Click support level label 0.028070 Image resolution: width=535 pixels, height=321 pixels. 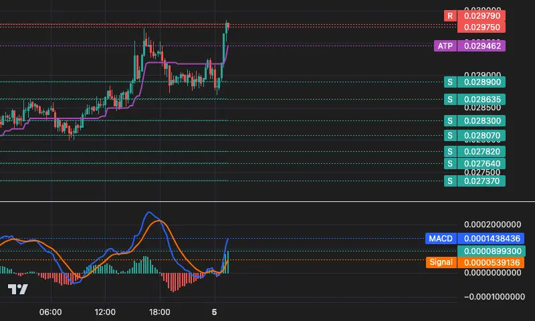click(481, 136)
